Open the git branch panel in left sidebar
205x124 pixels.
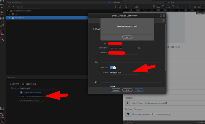(2, 6)
